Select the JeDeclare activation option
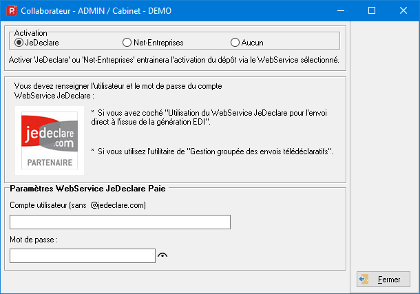The width and height of the screenshot is (420, 294). [19, 43]
